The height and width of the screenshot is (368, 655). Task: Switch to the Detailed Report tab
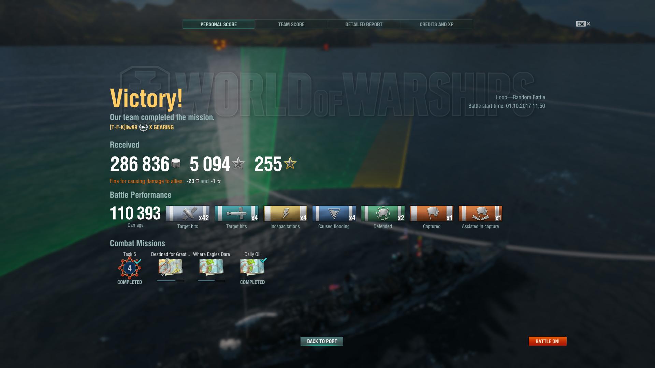pos(364,25)
